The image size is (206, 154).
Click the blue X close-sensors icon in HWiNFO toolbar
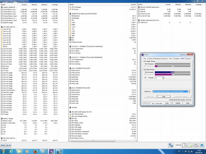(x=202, y=145)
